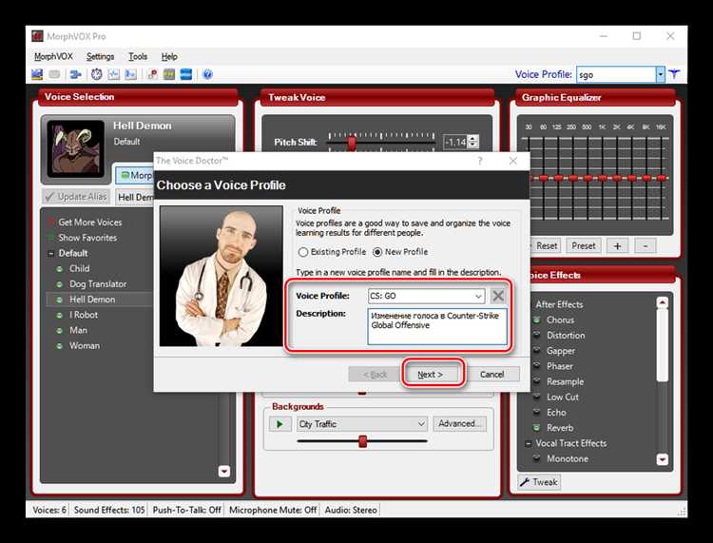
Task: Collapse the Vocal Tract Effects group
Action: click(529, 443)
